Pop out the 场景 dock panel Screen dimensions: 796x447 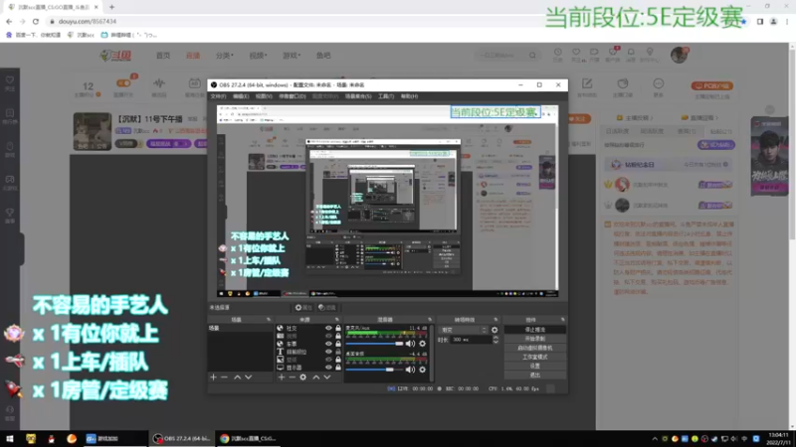(269, 320)
